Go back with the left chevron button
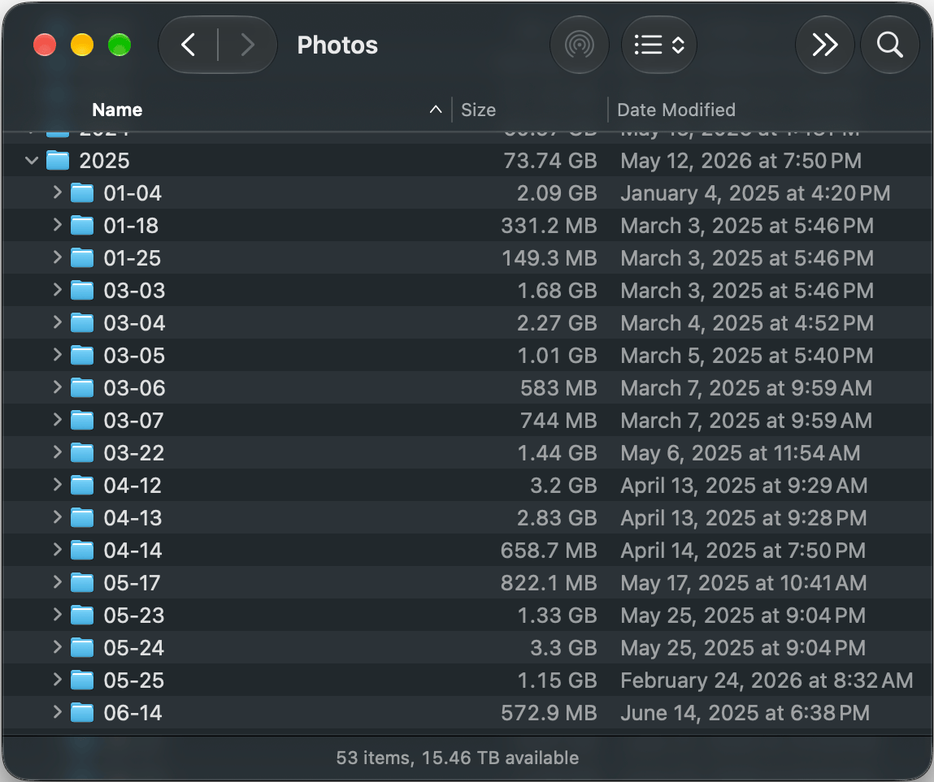This screenshot has height=782, width=934. [189, 45]
